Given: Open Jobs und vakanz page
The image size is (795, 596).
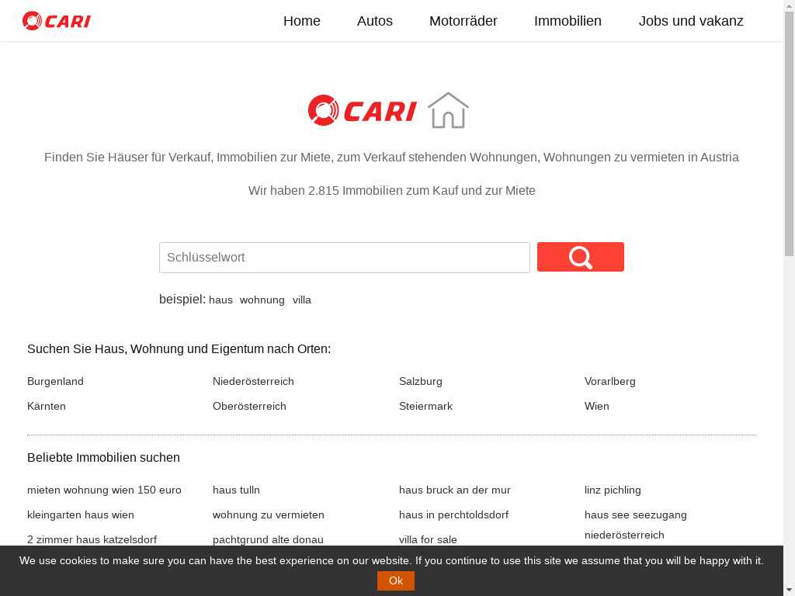Looking at the screenshot, I should (691, 21).
